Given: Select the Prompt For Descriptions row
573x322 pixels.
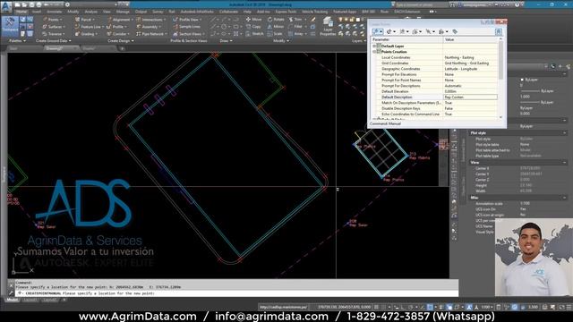Looking at the screenshot, I should pos(434,86).
